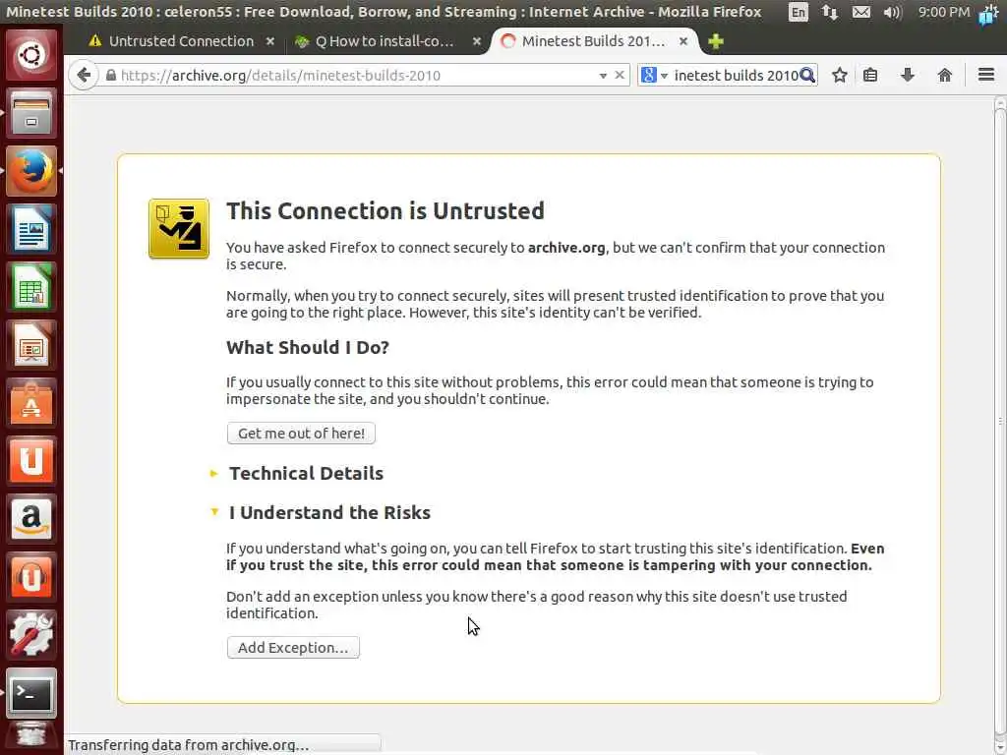Image resolution: width=1007 pixels, height=755 pixels.
Task: Launch LibreOffice Writer from the dock
Action: click(30, 229)
